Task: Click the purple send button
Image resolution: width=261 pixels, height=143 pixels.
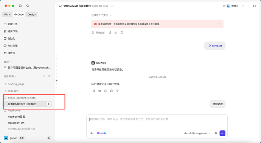Action: [x=222, y=133]
